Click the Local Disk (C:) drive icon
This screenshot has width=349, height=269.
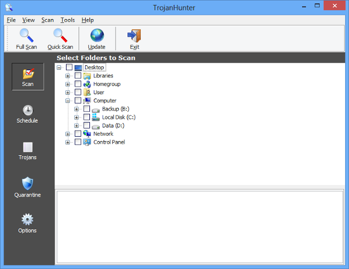(96, 117)
